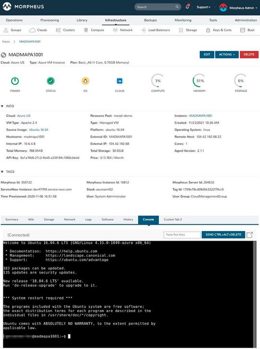Viewport: 260px width, 349px height.
Task: Switch to the Summary tab
Action: pyautogui.click(x=12, y=220)
